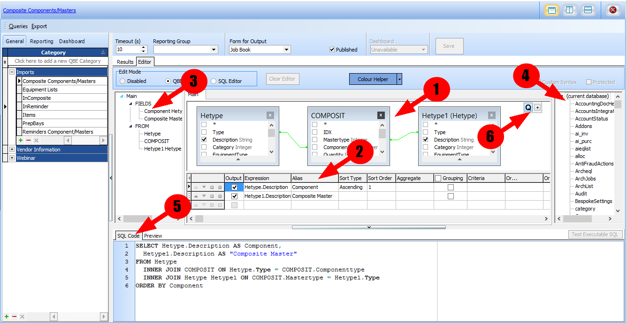Viewport: 627px width, 323px height.
Task: Click the Q query builder icon
Action: [528, 107]
